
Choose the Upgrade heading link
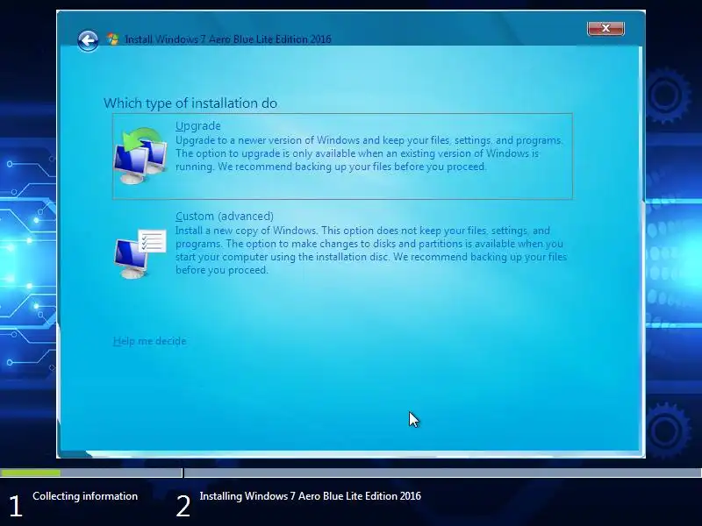pyautogui.click(x=198, y=125)
